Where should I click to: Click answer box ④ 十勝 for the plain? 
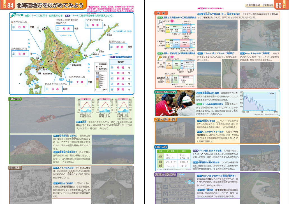click(x=78, y=82)
